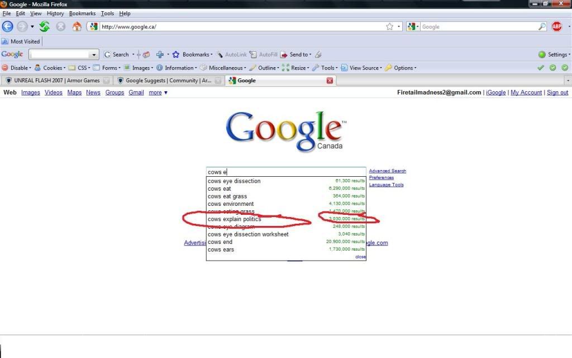Viewport: 572px width, 358px height.
Task: Click the plain green checkmark icon
Action: (x=541, y=68)
